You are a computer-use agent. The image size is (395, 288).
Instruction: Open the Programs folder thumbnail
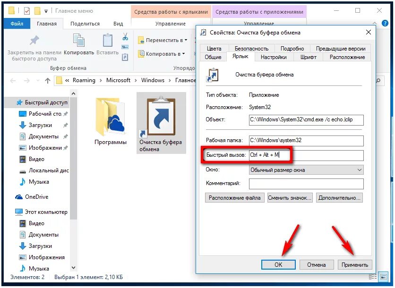click(111, 117)
